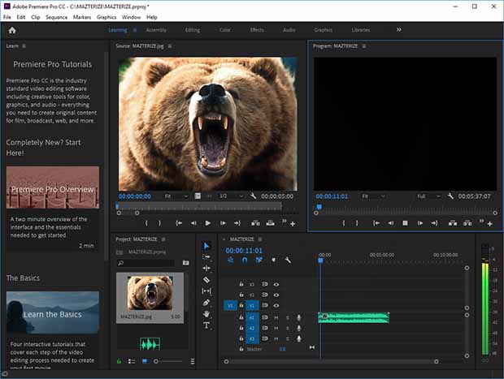Open Source monitor Fit zoom dropdown
The image size is (504, 379).
176,196
